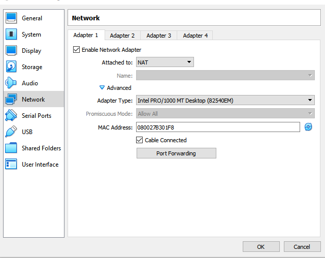Click the Shared Folders icon
Screen dimensions: 325x258
click(x=11, y=148)
